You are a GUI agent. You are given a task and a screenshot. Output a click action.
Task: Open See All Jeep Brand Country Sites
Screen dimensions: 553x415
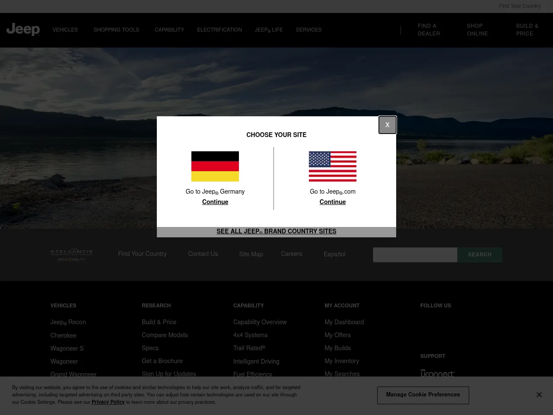tap(276, 231)
